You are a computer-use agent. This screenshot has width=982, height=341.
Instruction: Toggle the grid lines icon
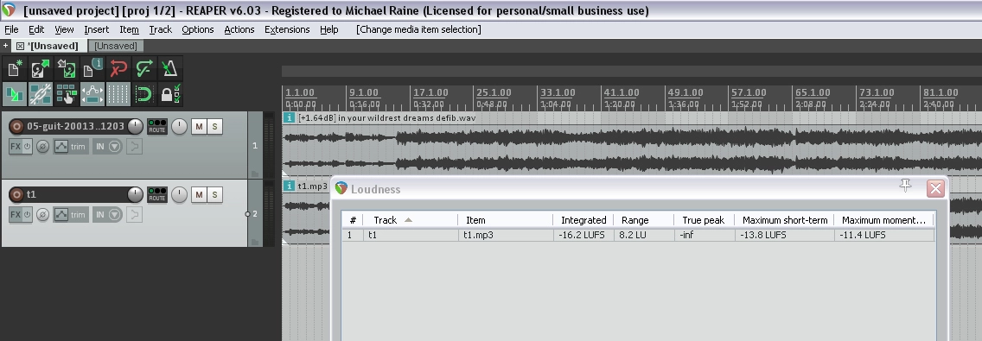click(x=118, y=94)
